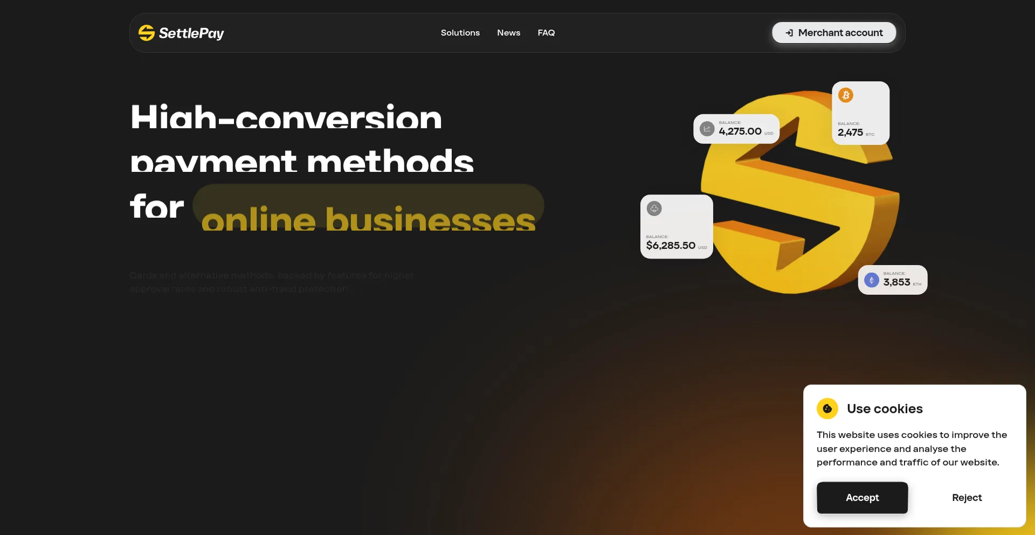Click the highlighted "online businesses" text
This screenshot has width=1035, height=535.
368,218
